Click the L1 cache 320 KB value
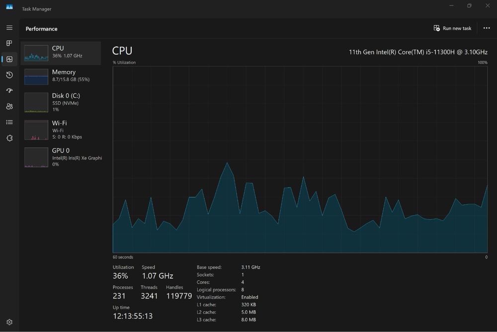Image resolution: width=497 pixels, height=332 pixels. (248, 305)
